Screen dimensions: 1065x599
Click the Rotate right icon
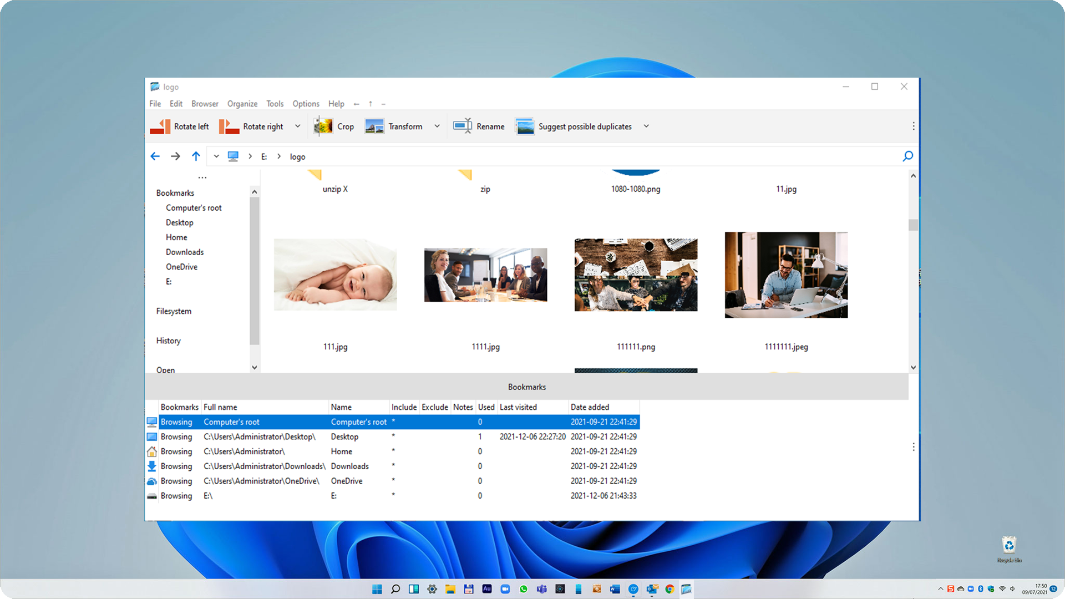(229, 126)
